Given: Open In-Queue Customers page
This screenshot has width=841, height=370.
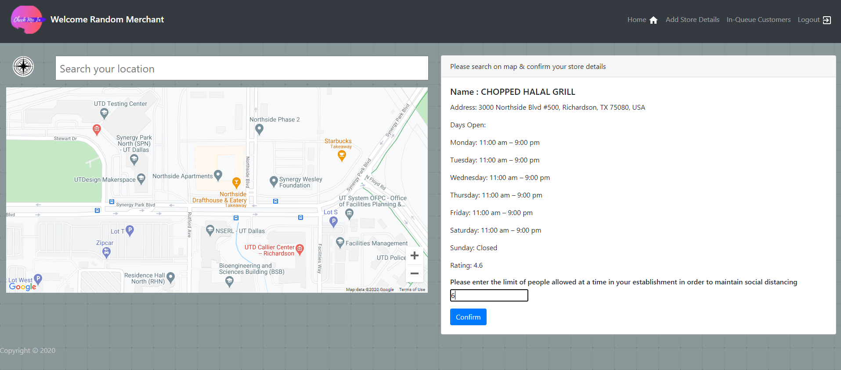Looking at the screenshot, I should coord(758,20).
